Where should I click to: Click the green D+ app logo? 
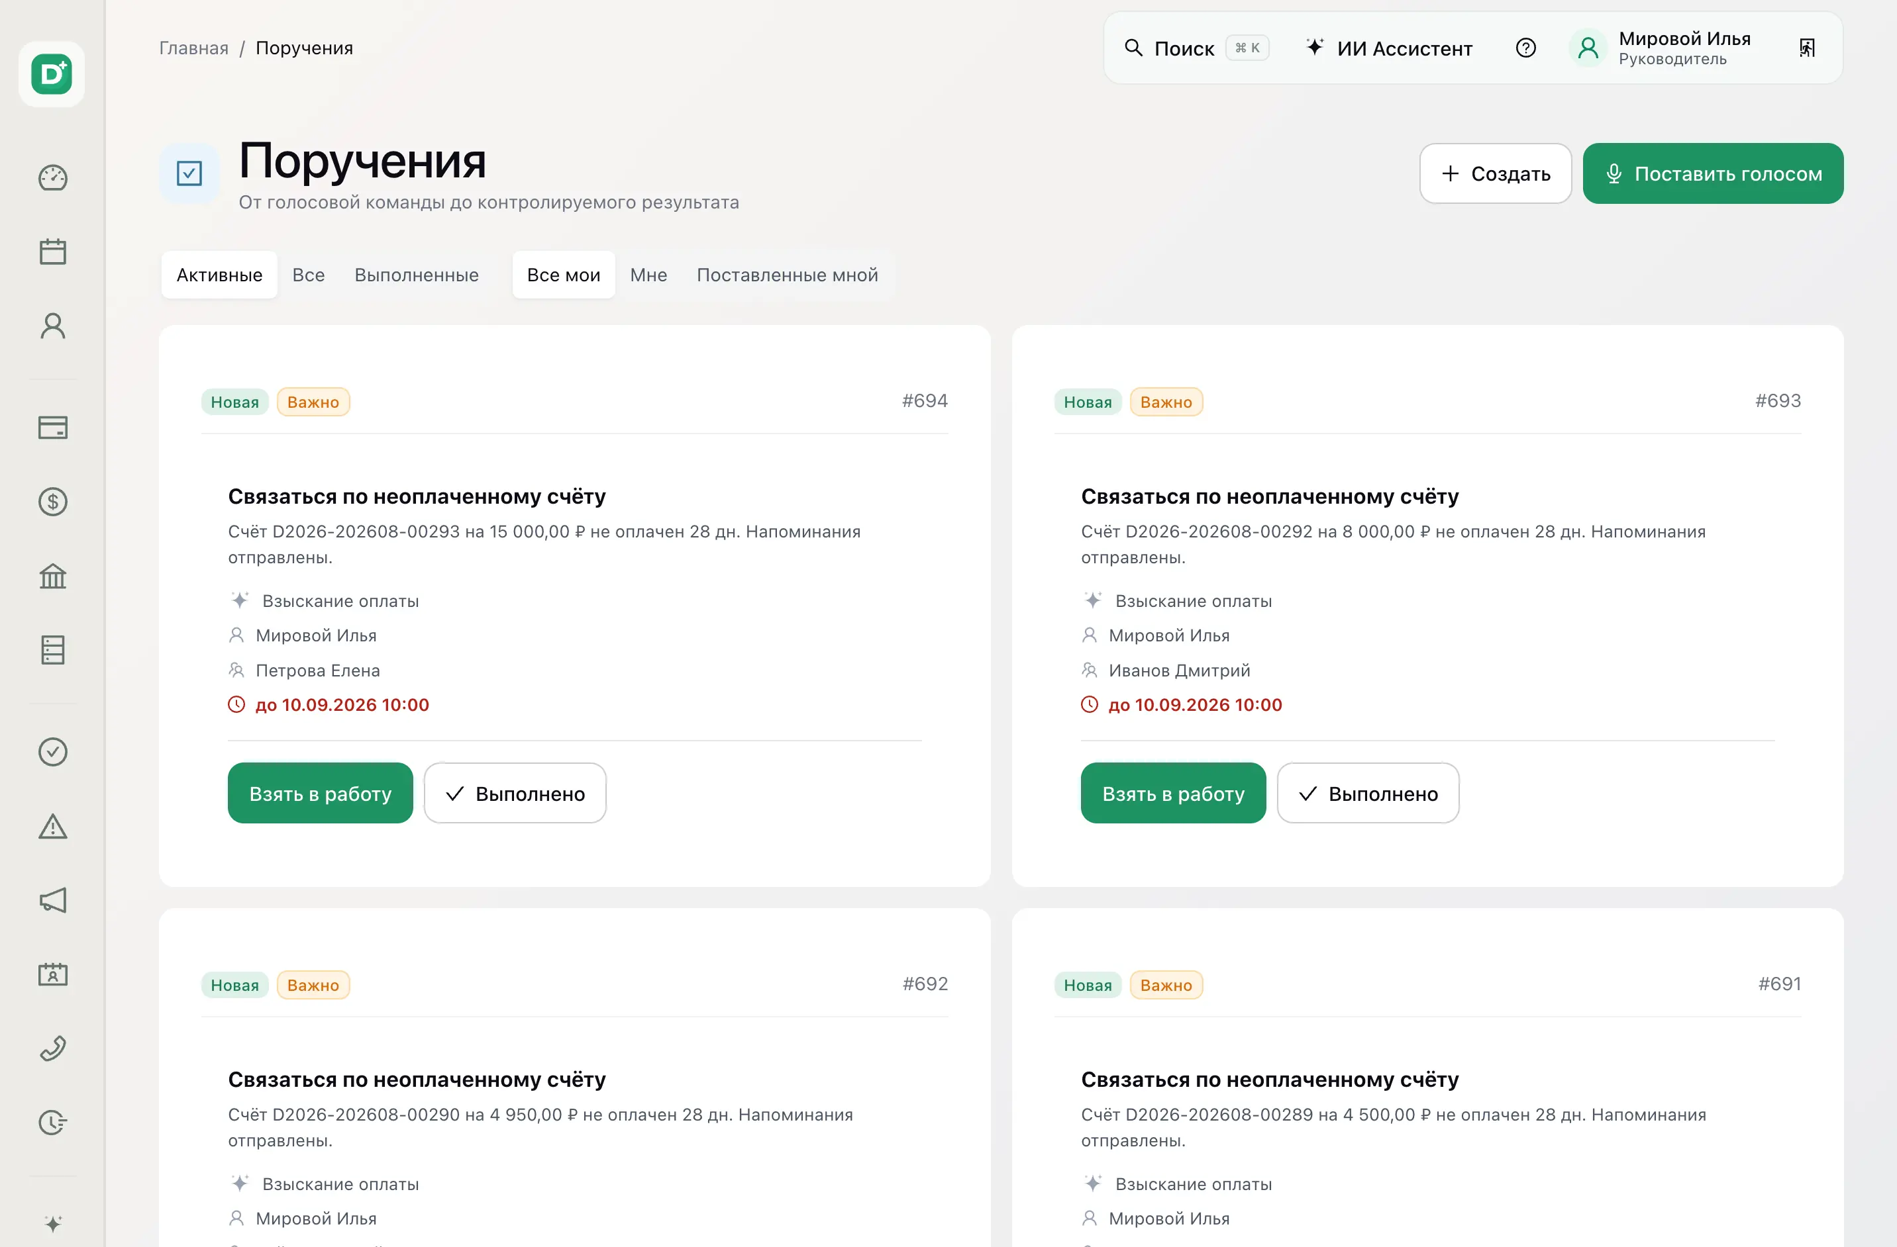coord(52,74)
